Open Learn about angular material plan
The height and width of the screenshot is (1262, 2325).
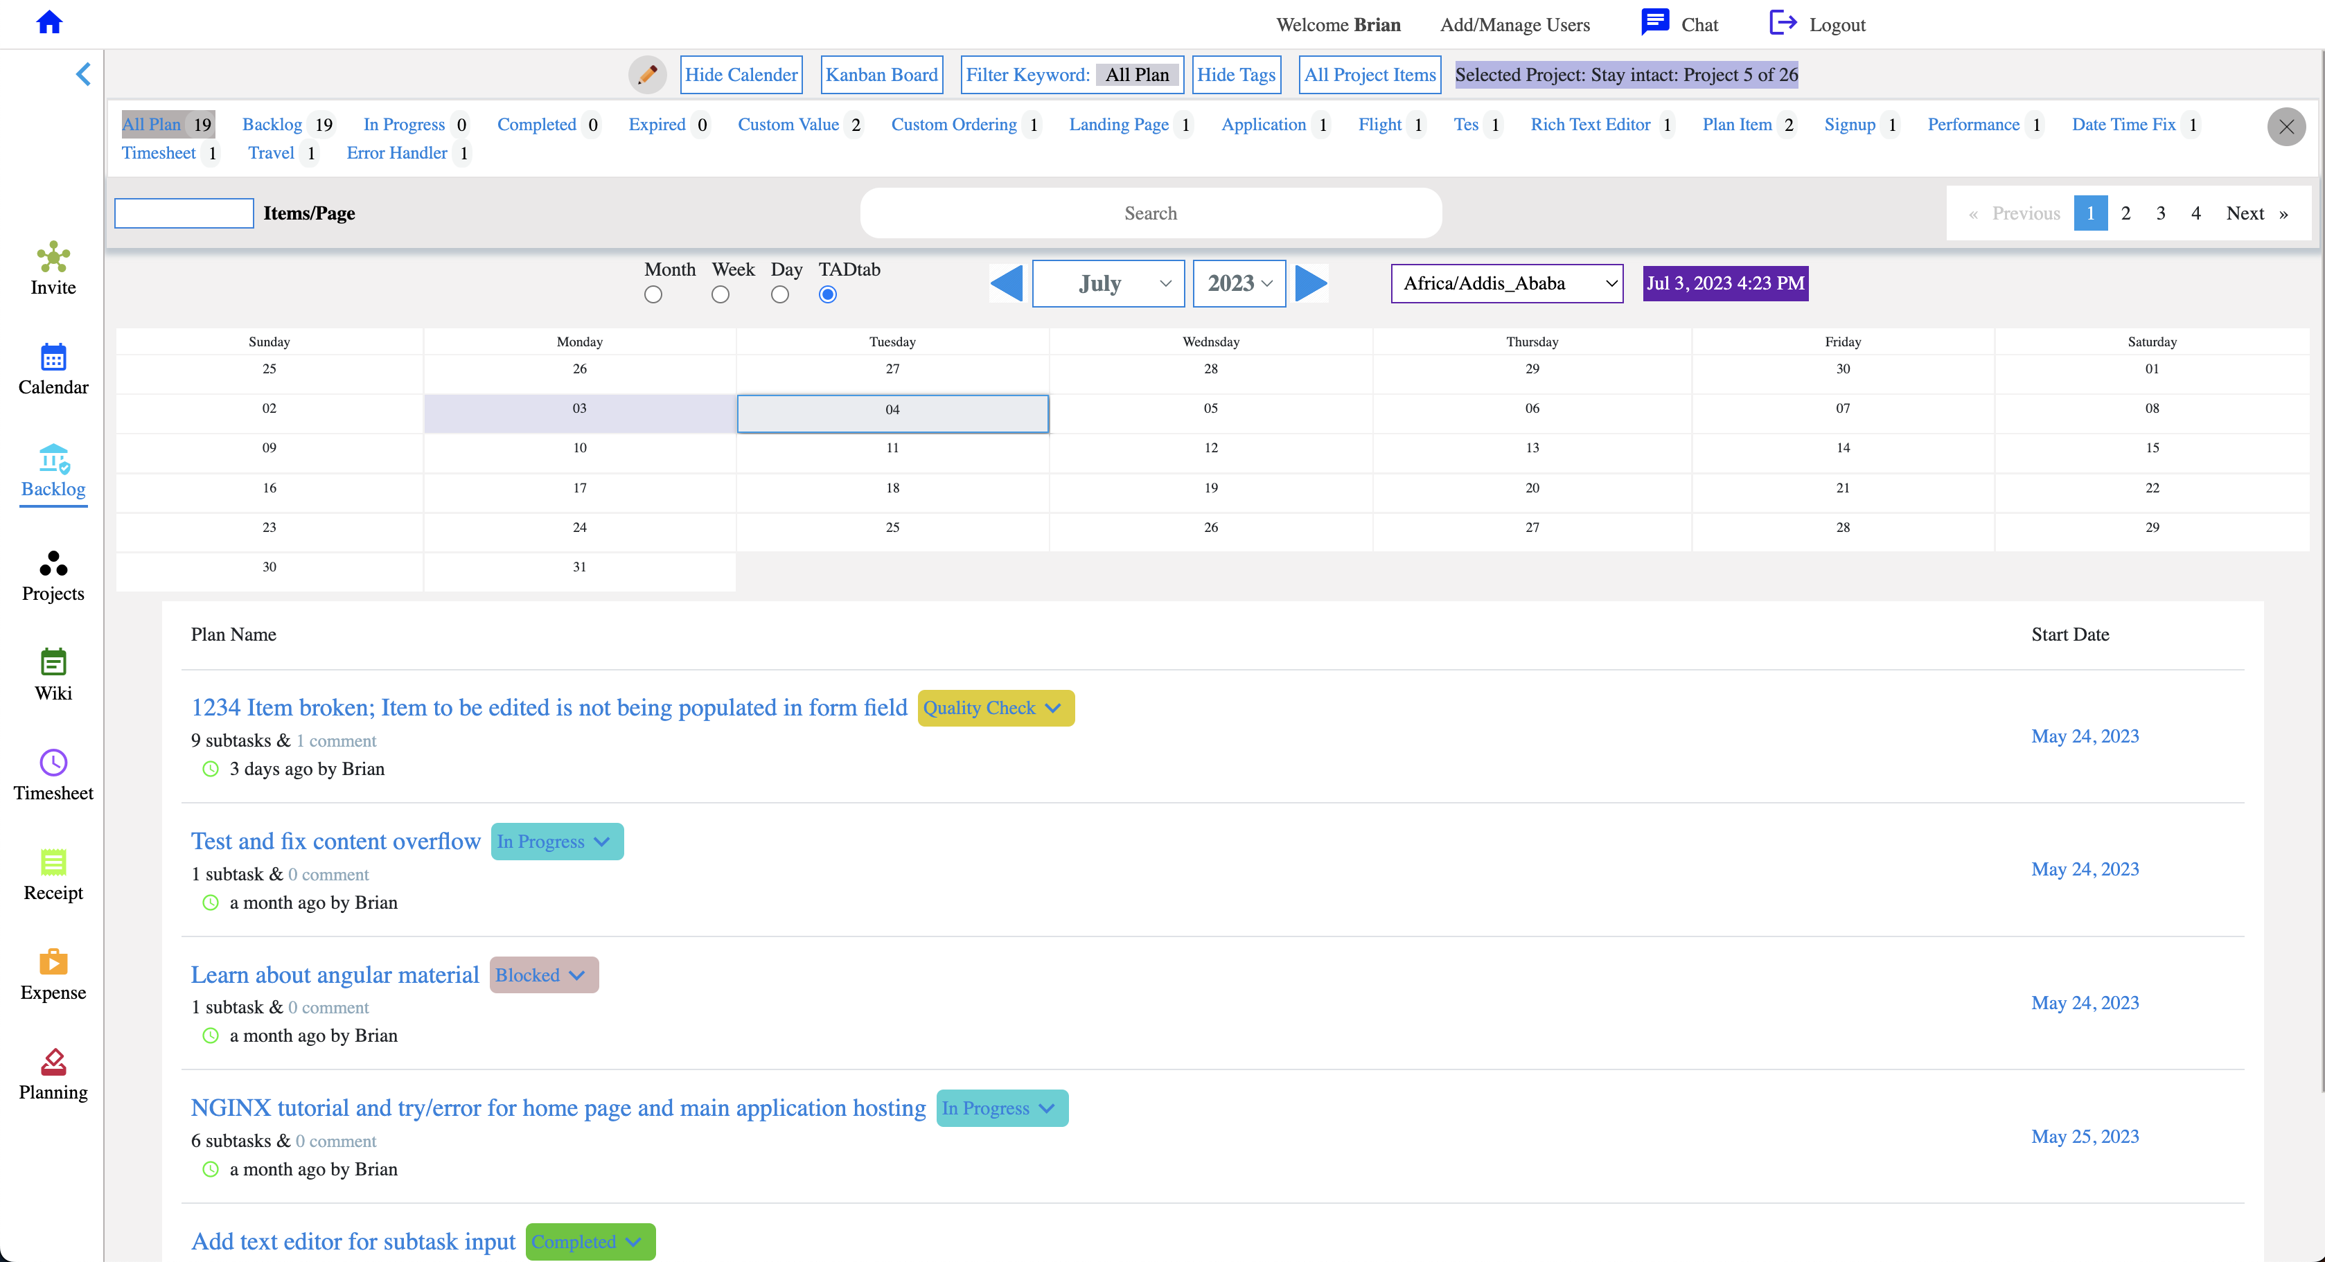(335, 975)
